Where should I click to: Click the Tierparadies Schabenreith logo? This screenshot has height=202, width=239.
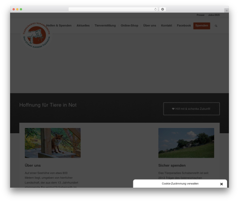[x=36, y=35]
